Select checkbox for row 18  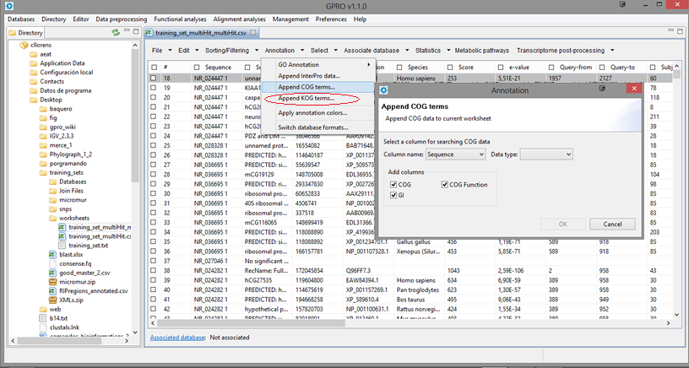click(154, 78)
